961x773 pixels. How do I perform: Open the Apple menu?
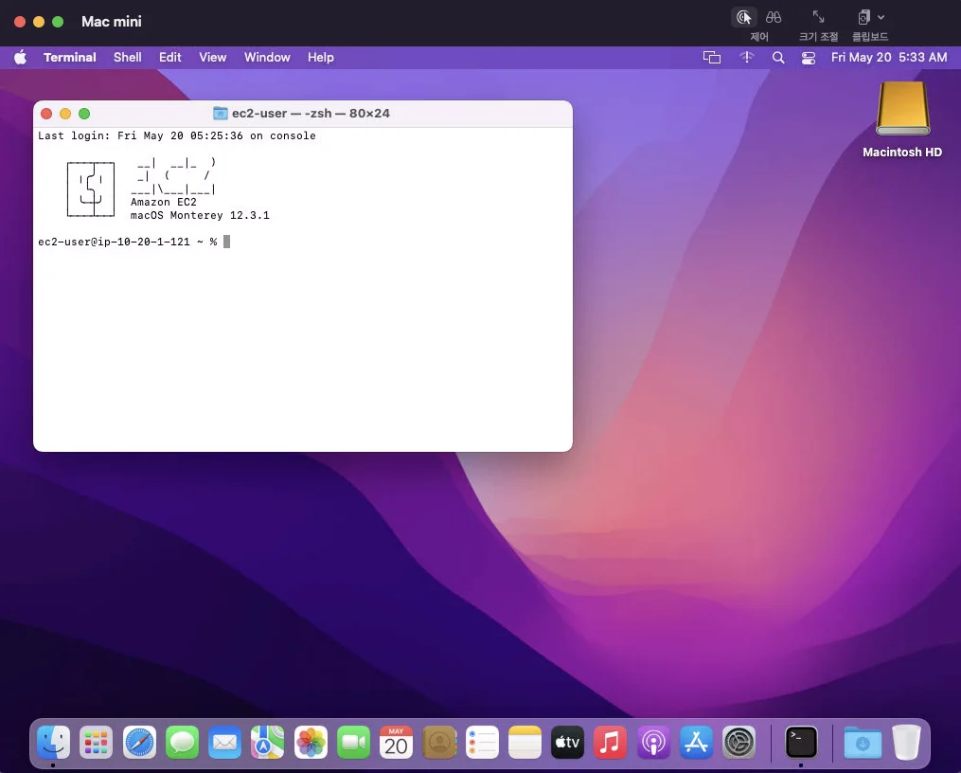coord(21,58)
